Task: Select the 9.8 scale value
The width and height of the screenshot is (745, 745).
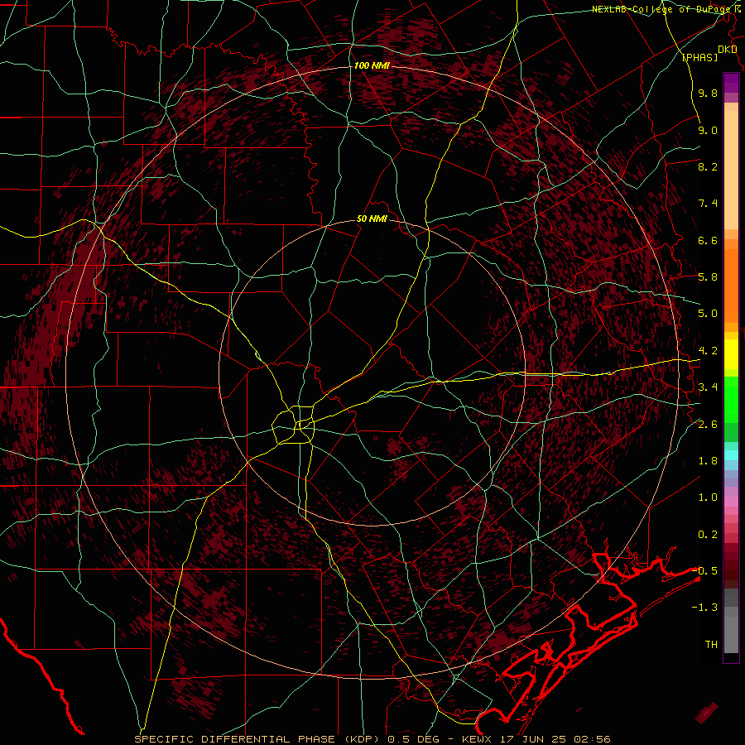Action: pos(708,93)
